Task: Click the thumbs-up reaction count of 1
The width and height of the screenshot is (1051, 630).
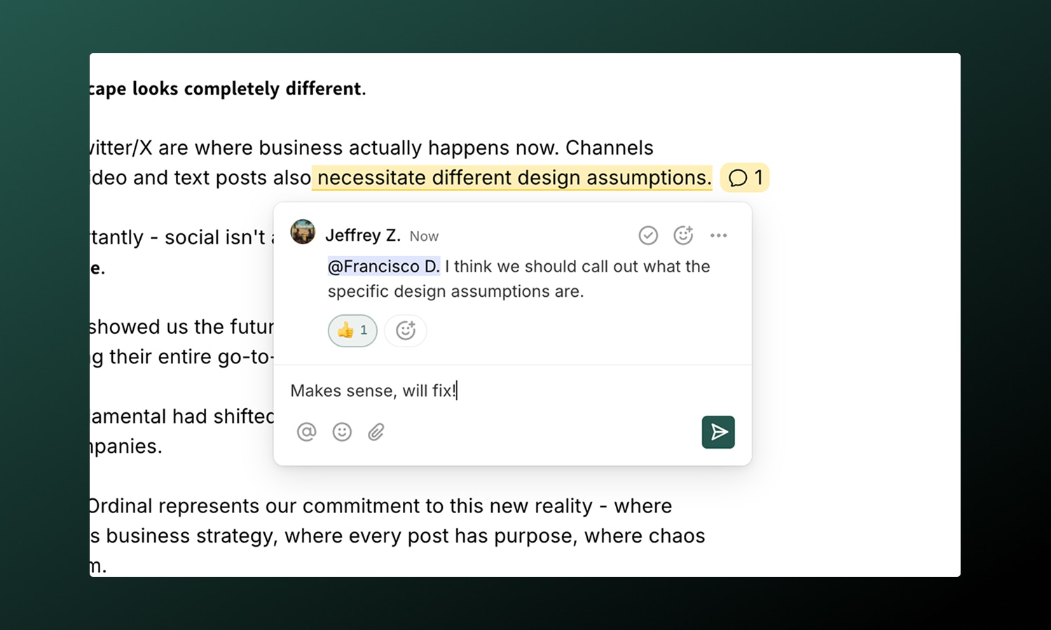Action: point(363,330)
